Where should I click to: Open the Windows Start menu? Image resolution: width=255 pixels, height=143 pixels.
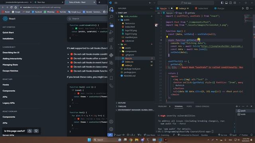click(x=89, y=140)
